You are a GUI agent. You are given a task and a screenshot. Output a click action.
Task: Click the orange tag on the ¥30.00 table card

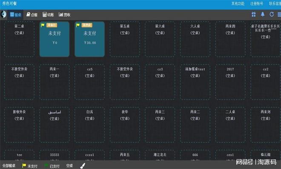click(x=87, y=25)
